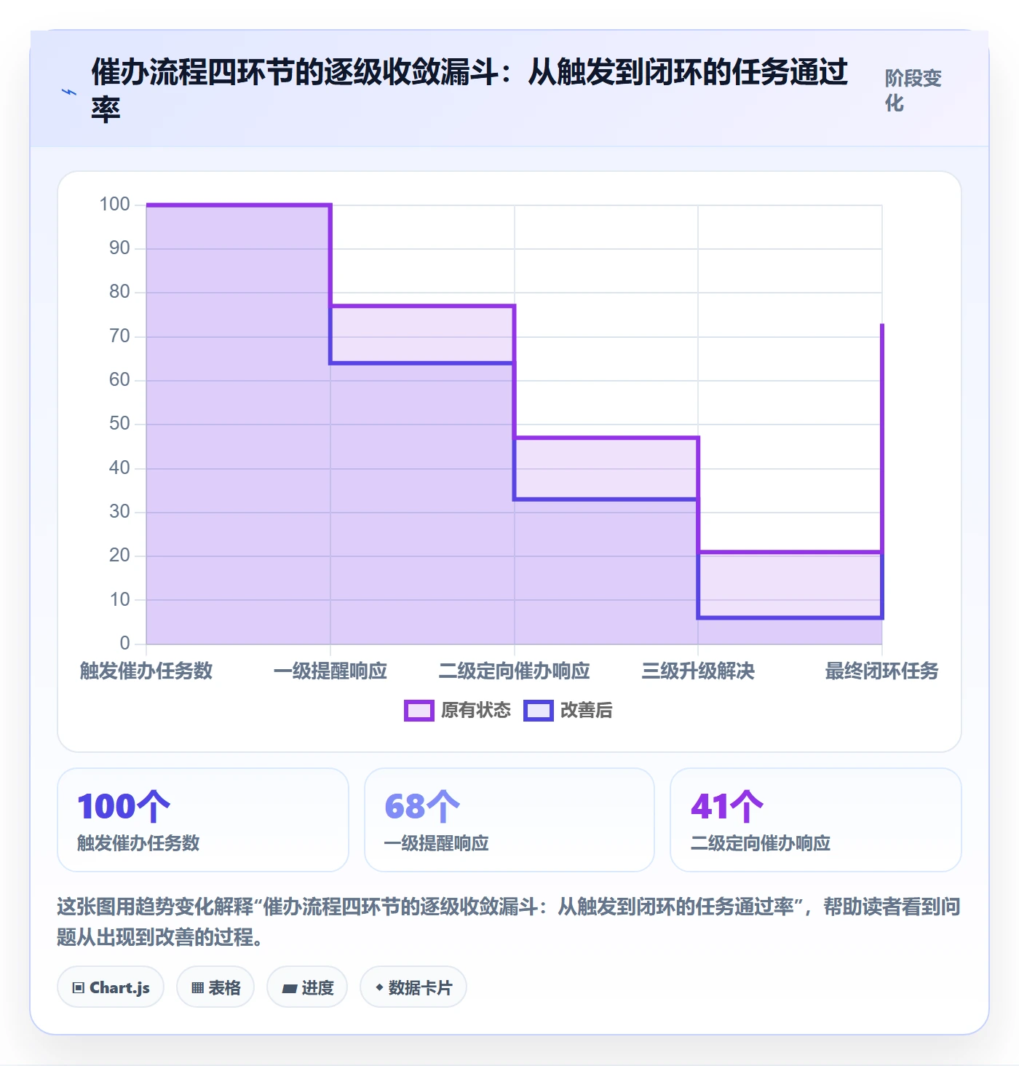The image size is (1019, 1066).
Task: Open the 41个 二级定向催办响应 card
Action: tap(816, 820)
